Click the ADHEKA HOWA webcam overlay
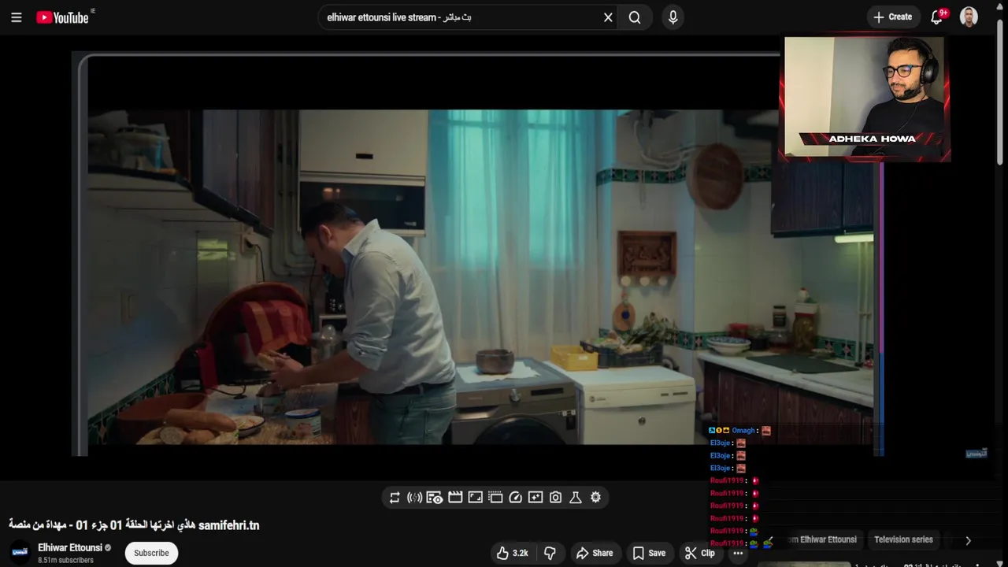Screen dimensions: 1008x567 coord(864,97)
